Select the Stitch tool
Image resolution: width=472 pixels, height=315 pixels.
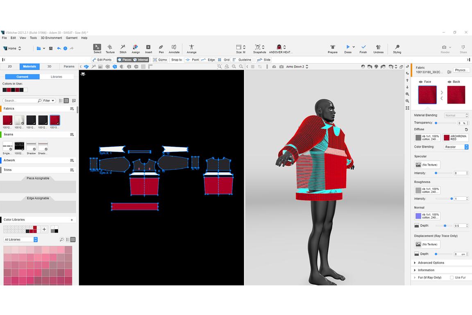tap(123, 48)
